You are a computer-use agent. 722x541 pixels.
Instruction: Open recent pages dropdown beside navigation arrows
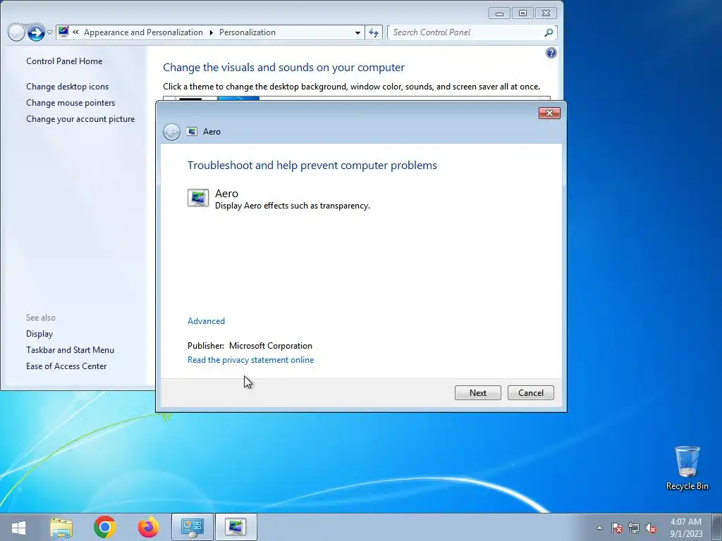pos(49,32)
